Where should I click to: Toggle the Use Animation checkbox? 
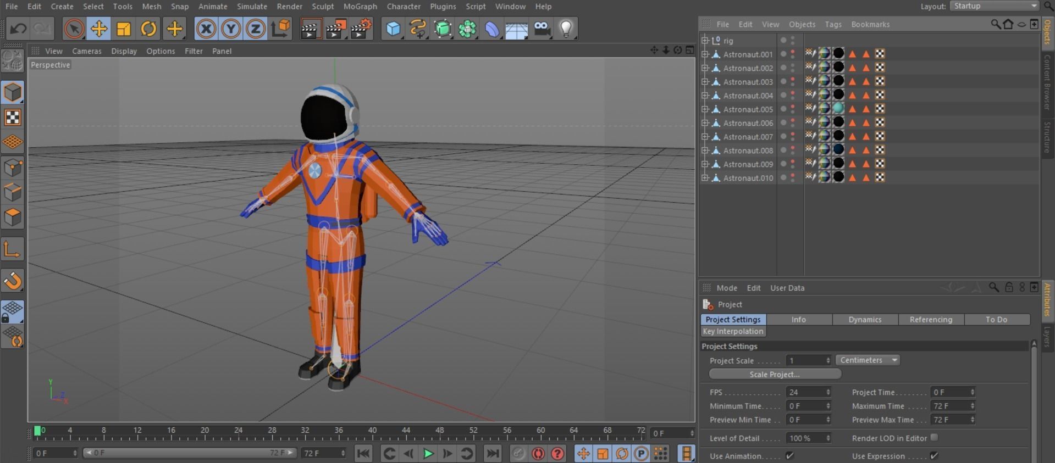790,456
